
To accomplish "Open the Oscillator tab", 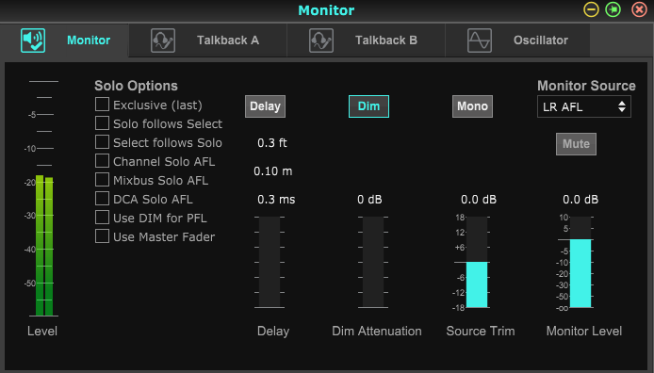I will coord(517,41).
